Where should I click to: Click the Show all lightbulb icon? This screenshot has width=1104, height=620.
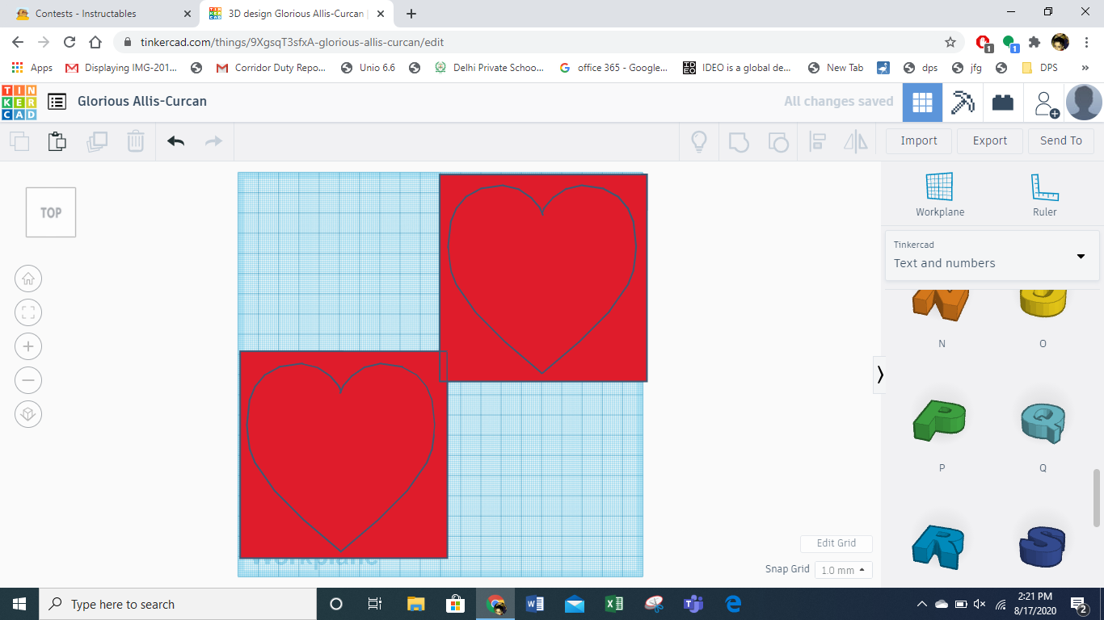coord(699,142)
